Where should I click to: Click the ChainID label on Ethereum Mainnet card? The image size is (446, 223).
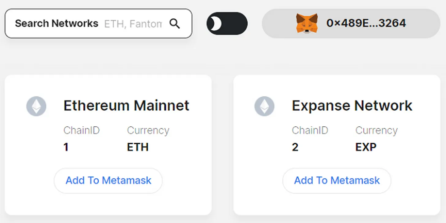81,131
